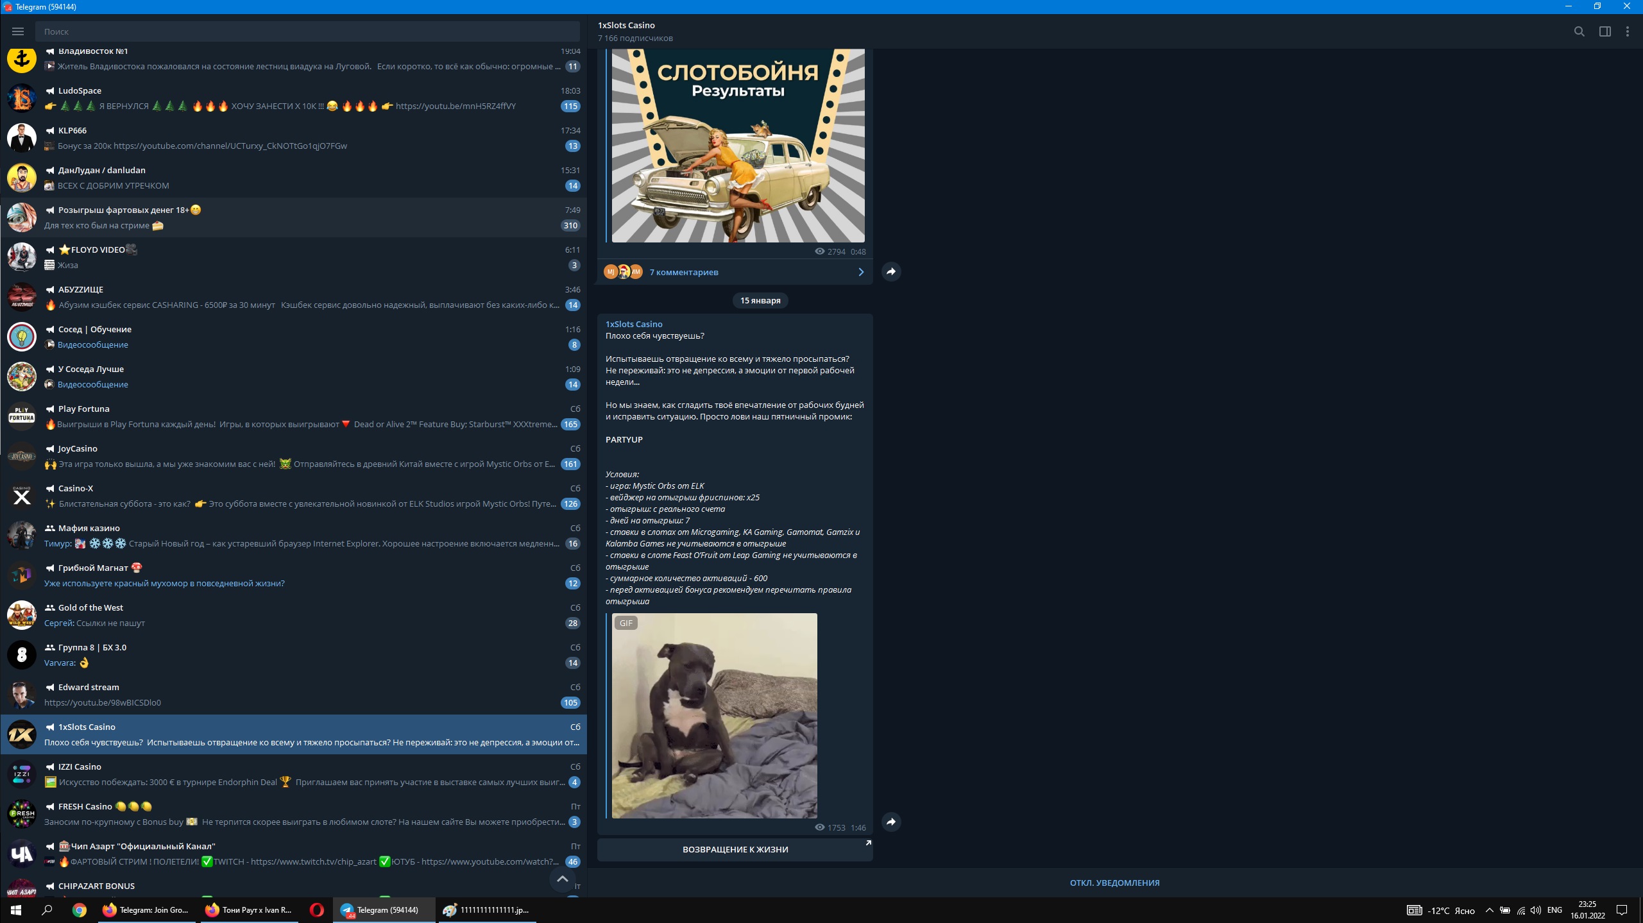Viewport: 1643px width, 923px height.
Task: Open FRESH Casino channel avatar
Action: [21, 814]
